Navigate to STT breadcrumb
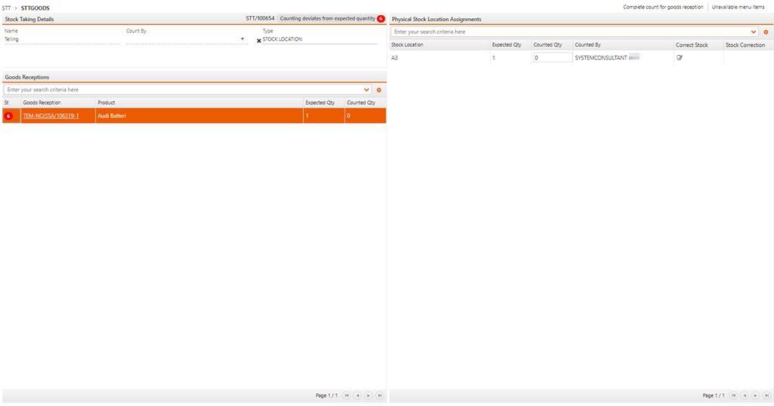 pyautogui.click(x=6, y=8)
